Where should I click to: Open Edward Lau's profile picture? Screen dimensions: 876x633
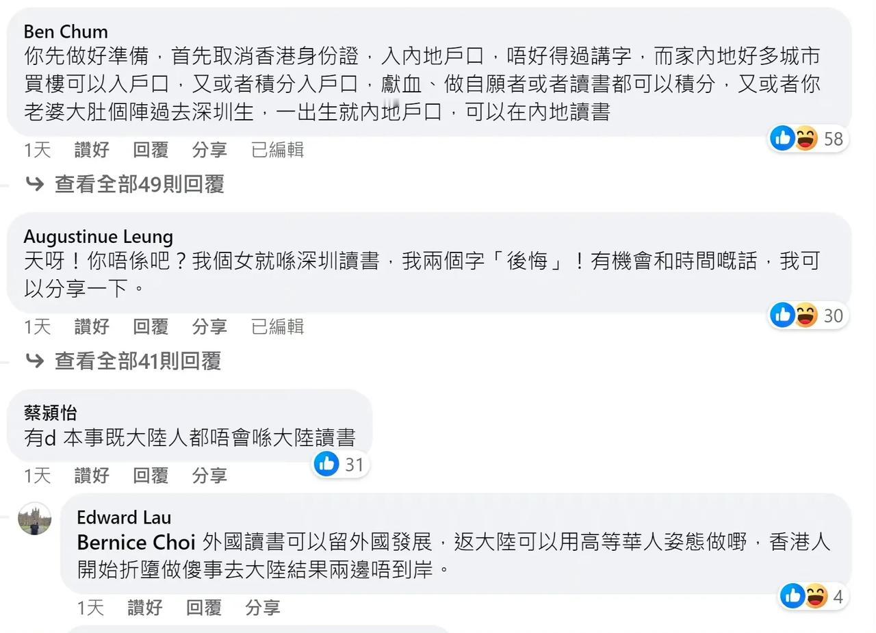(x=34, y=518)
